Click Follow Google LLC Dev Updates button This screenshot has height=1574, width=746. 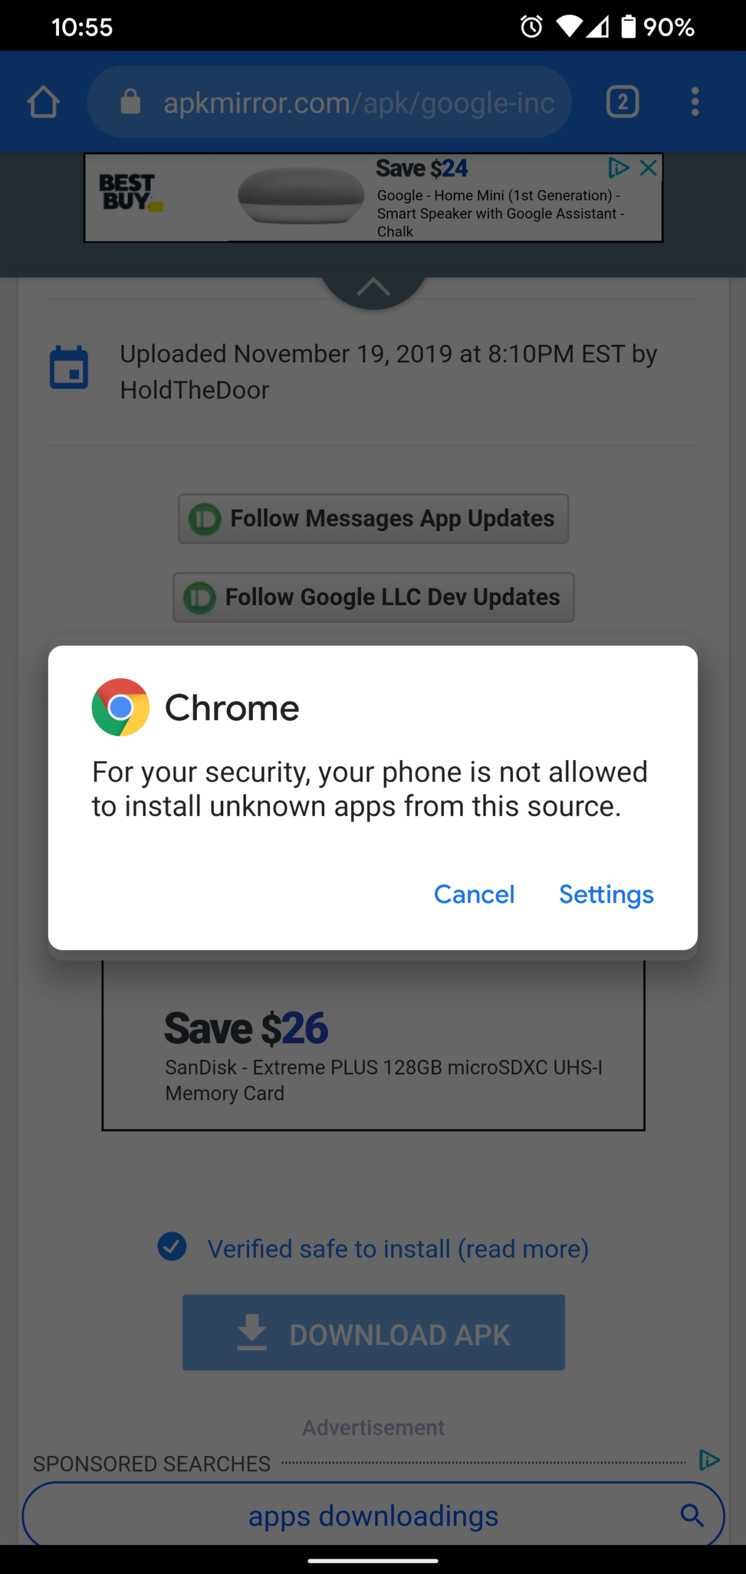373,598
